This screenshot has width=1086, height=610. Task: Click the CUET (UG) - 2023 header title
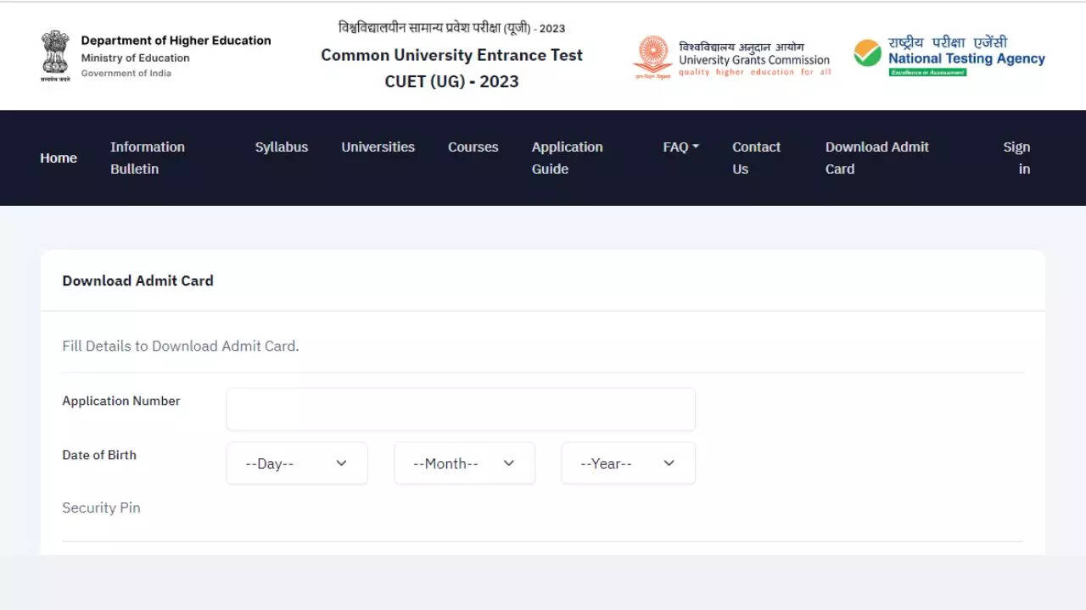click(x=451, y=81)
